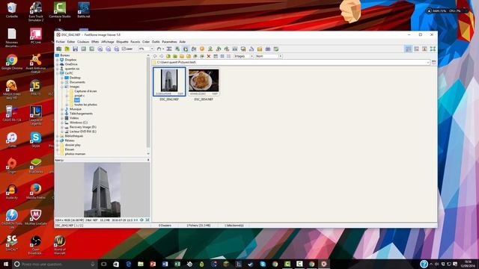The height and width of the screenshot is (269, 479).
Task: Select toutes les photos folder
Action: click(x=85, y=105)
